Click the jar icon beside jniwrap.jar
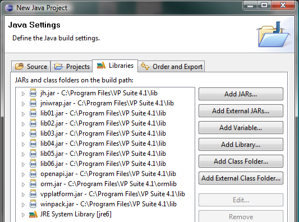The height and width of the screenshot is (222, 299). tap(33, 103)
